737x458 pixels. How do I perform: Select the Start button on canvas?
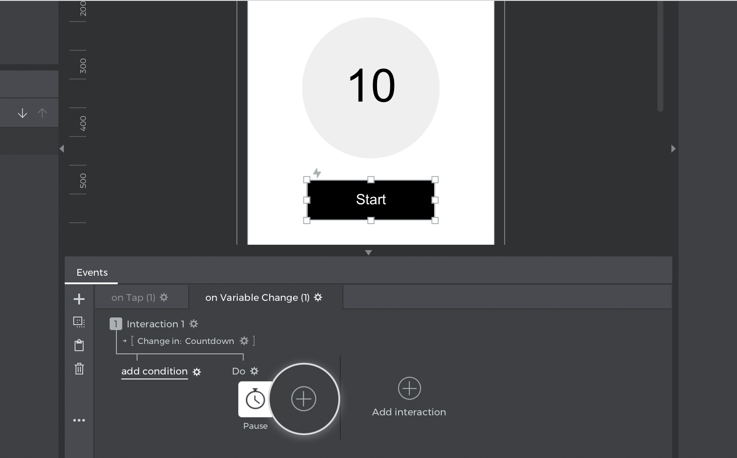point(371,200)
